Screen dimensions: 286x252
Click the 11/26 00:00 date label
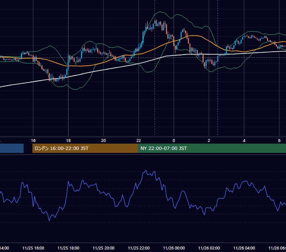(x=174, y=248)
